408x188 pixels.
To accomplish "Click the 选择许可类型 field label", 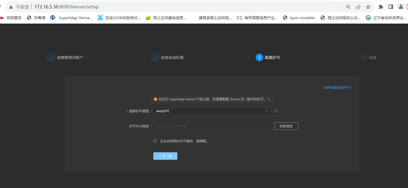I will click(x=139, y=111).
